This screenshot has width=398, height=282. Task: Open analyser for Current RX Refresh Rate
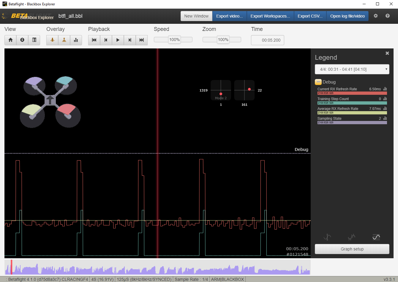[385, 89]
